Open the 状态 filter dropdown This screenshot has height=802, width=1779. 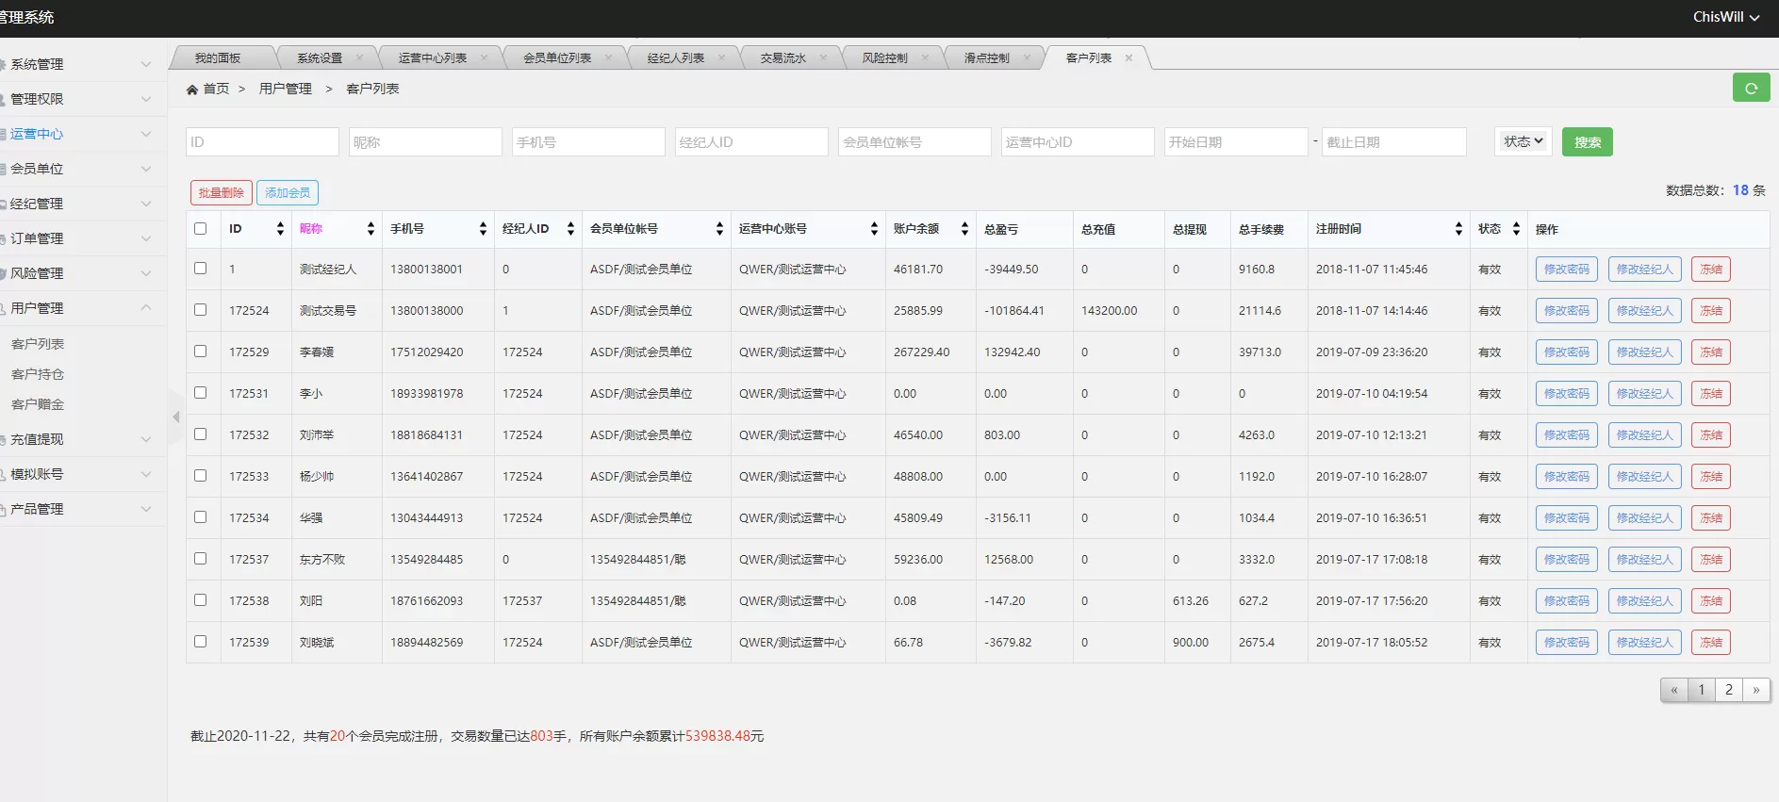(1524, 141)
